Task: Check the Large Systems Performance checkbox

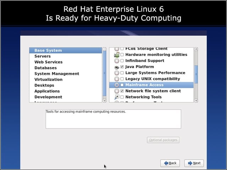Action: [122, 73]
